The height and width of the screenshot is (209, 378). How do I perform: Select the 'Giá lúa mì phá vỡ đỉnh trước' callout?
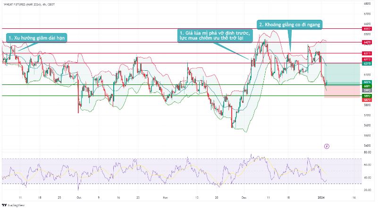(x=216, y=35)
